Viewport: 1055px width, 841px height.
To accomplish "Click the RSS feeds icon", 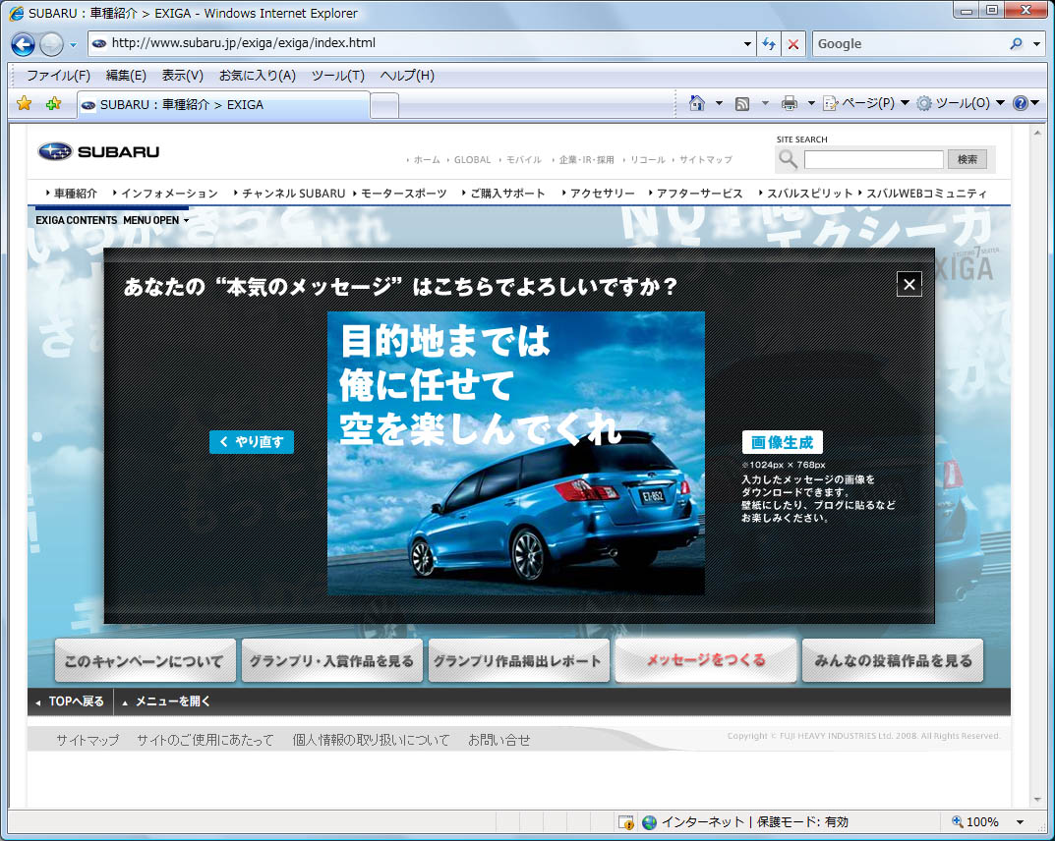I will coord(742,103).
